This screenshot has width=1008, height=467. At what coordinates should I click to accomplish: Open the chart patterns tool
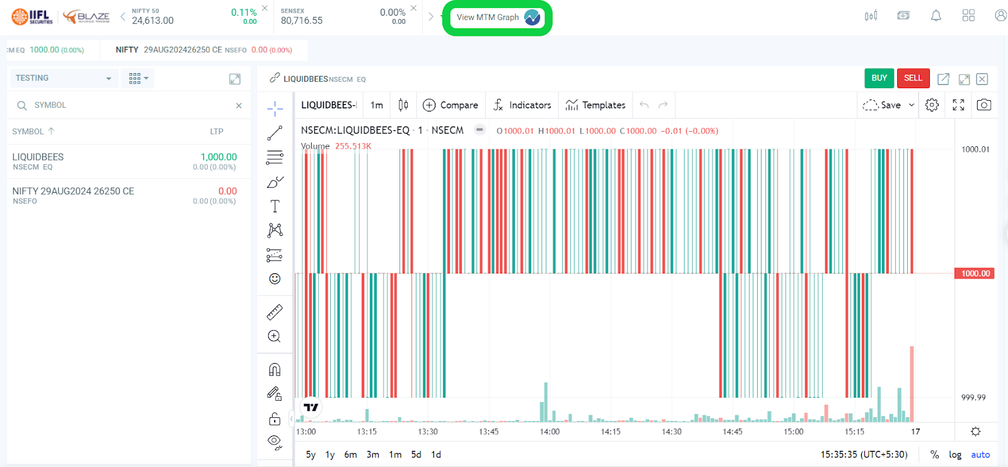coord(275,230)
